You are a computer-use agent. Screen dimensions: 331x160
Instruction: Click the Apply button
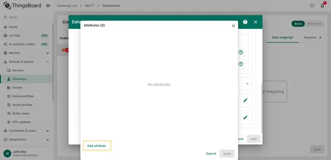[227, 154]
